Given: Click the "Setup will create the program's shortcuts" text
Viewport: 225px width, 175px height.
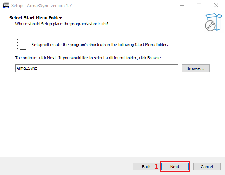Looking at the screenshot, I should [x=100, y=45].
